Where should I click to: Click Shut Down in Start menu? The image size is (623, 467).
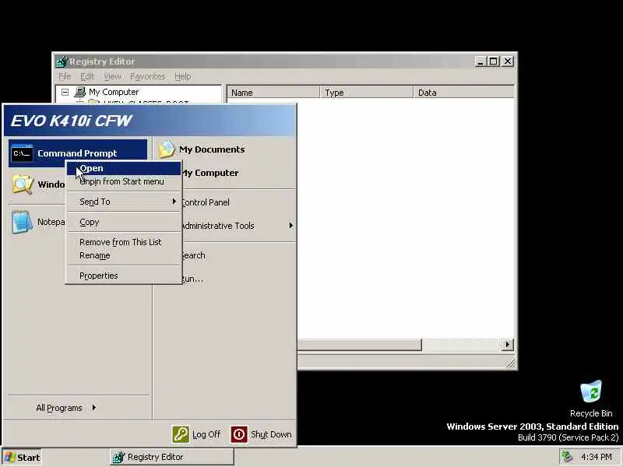pos(262,434)
